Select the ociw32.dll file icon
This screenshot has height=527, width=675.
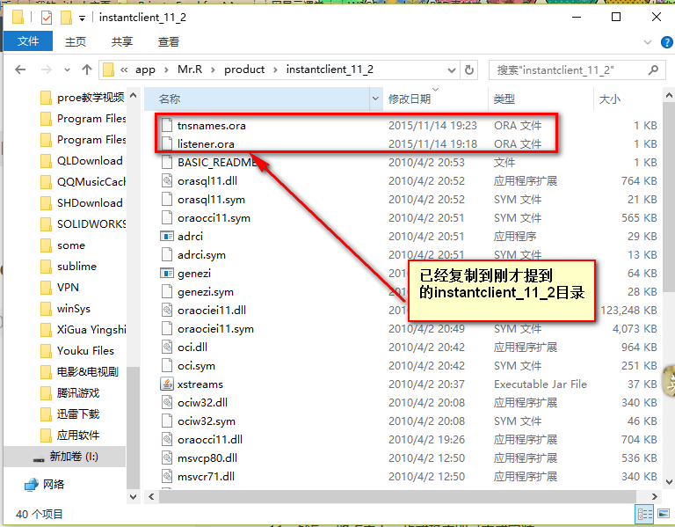click(167, 402)
